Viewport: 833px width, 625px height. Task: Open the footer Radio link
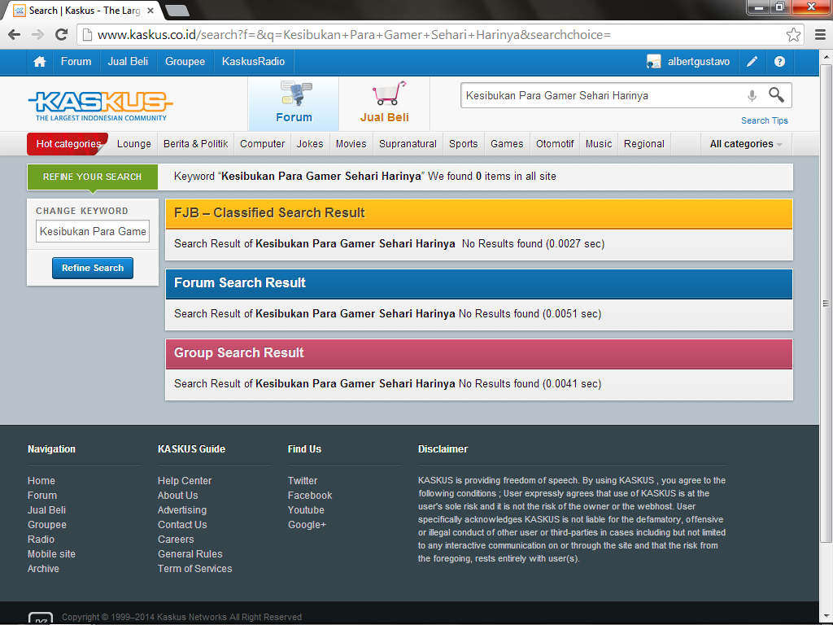(x=41, y=540)
